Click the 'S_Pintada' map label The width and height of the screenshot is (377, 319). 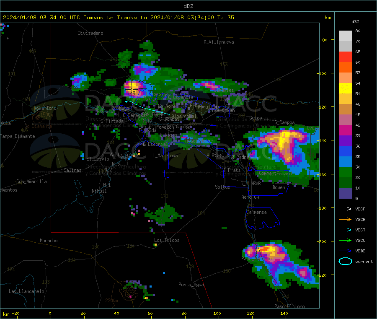point(112,121)
